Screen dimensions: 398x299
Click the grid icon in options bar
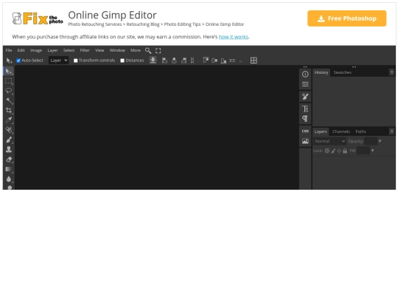(254, 61)
